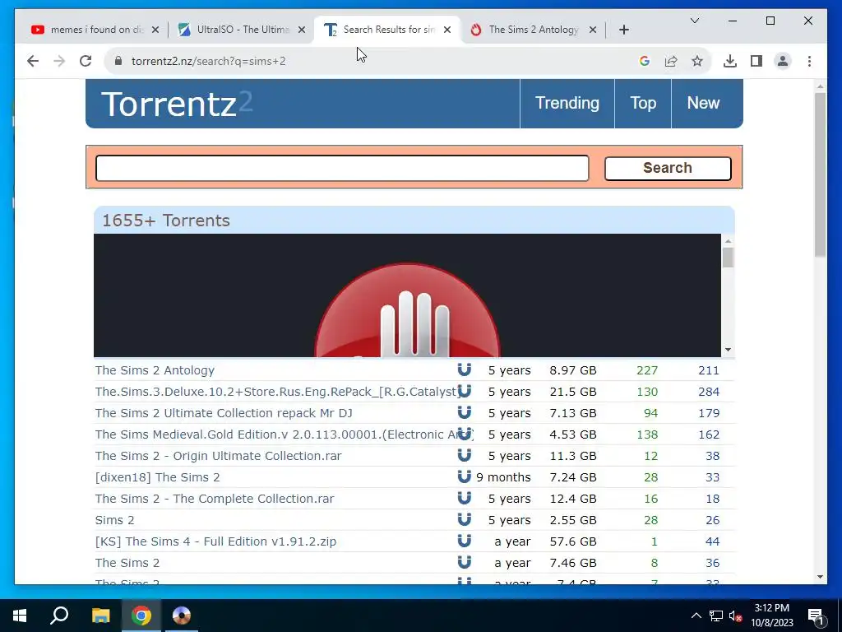Open The Sims 2 - Origin Ultimate Collection.rar

point(218,456)
